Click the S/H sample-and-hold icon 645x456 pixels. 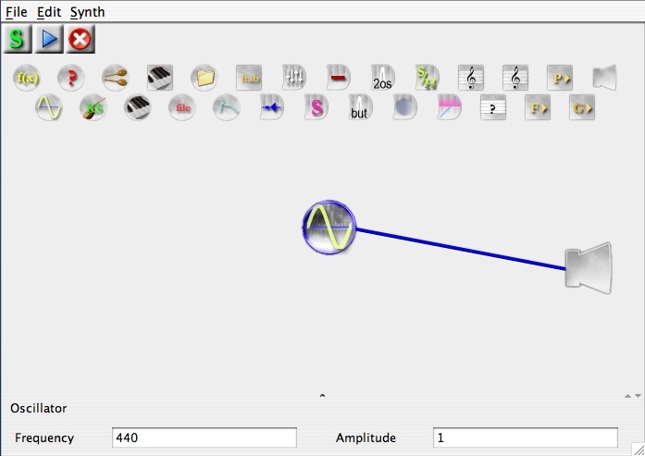pos(427,78)
